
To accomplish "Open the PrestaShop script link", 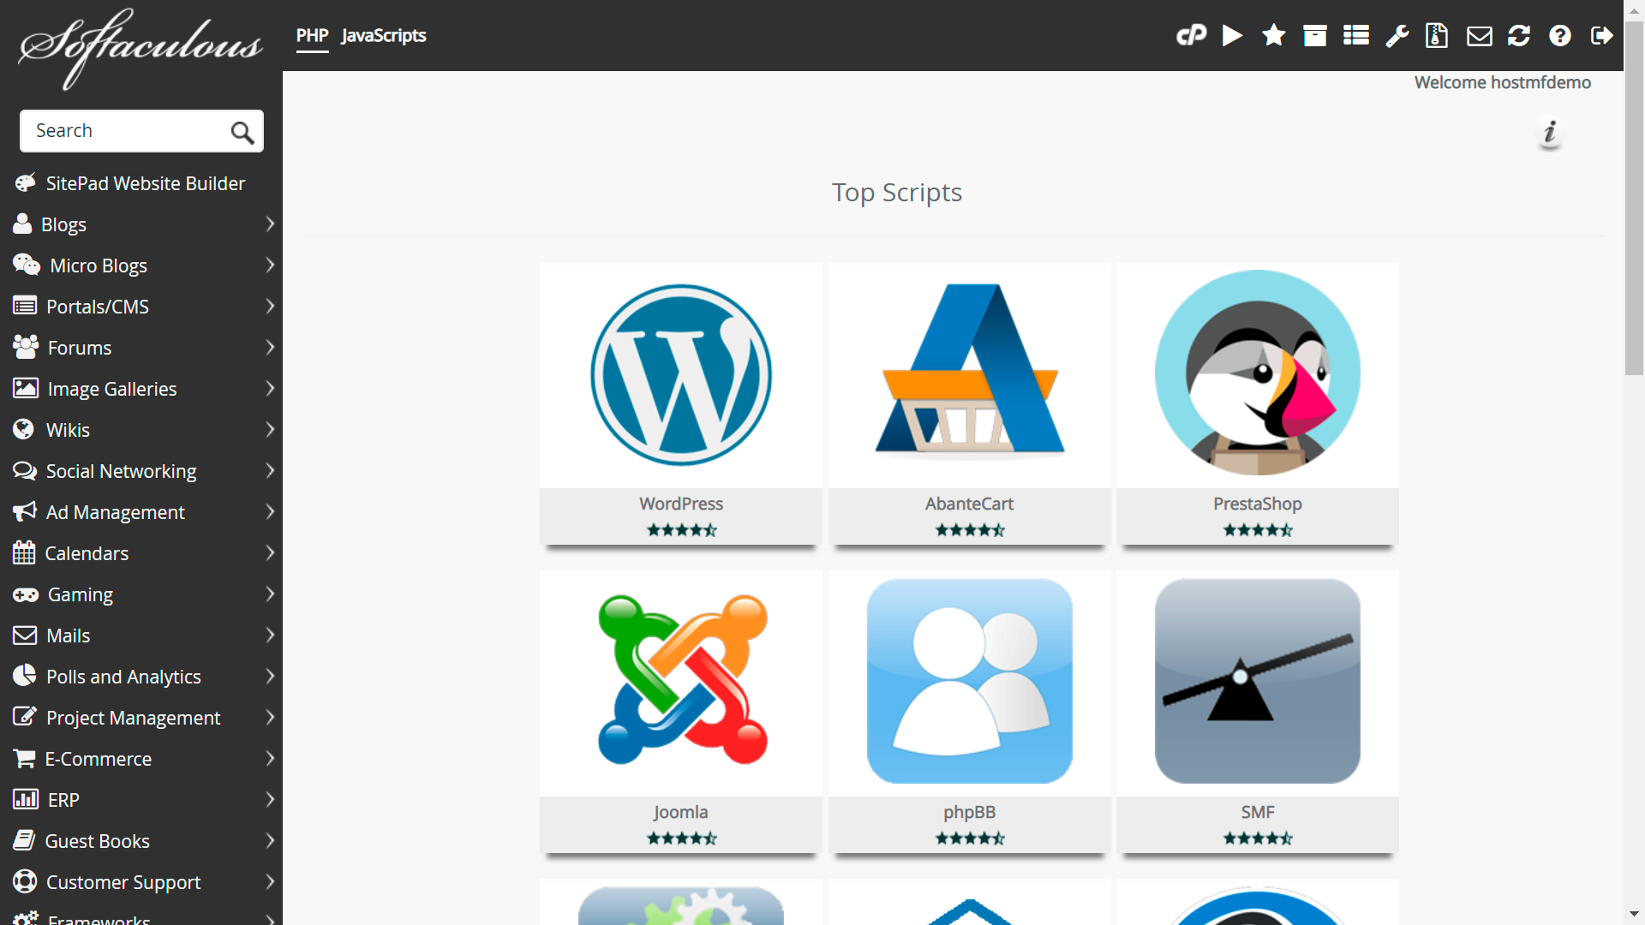I will coord(1257,504).
